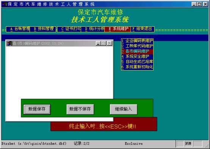
Task: Select the F 结束退出 menu
Action: (x=143, y=29)
